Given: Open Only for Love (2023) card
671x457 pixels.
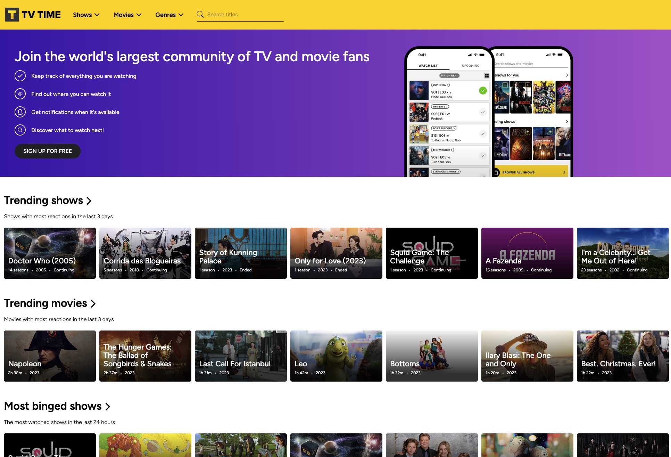Looking at the screenshot, I should coord(336,253).
